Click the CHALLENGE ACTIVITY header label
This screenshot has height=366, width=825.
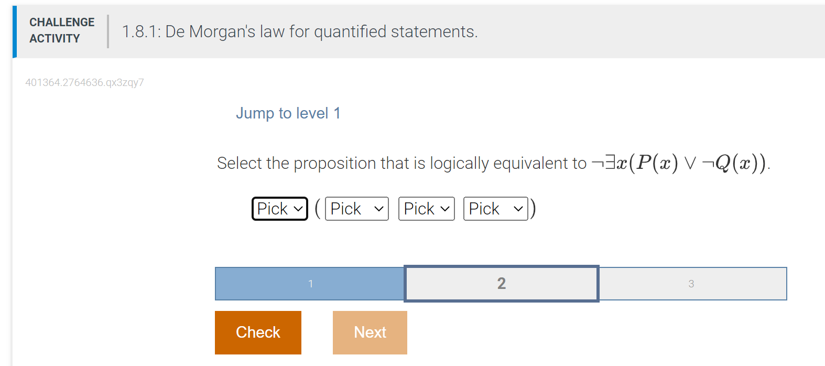[x=61, y=30]
